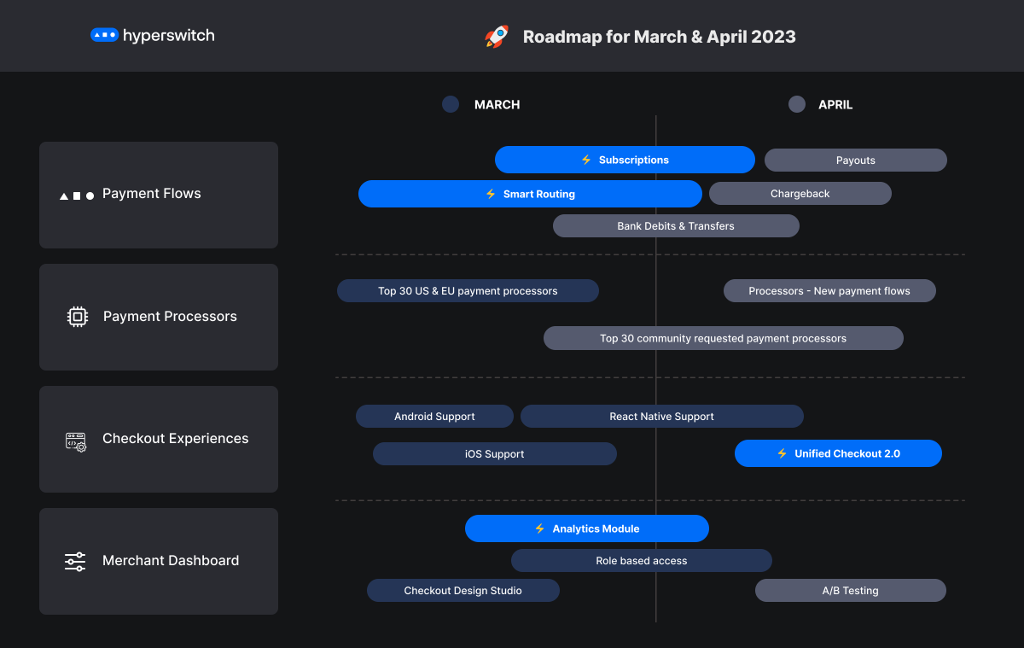This screenshot has width=1024, height=648.
Task: Open the Merchant Dashboard category card
Action: [159, 561]
